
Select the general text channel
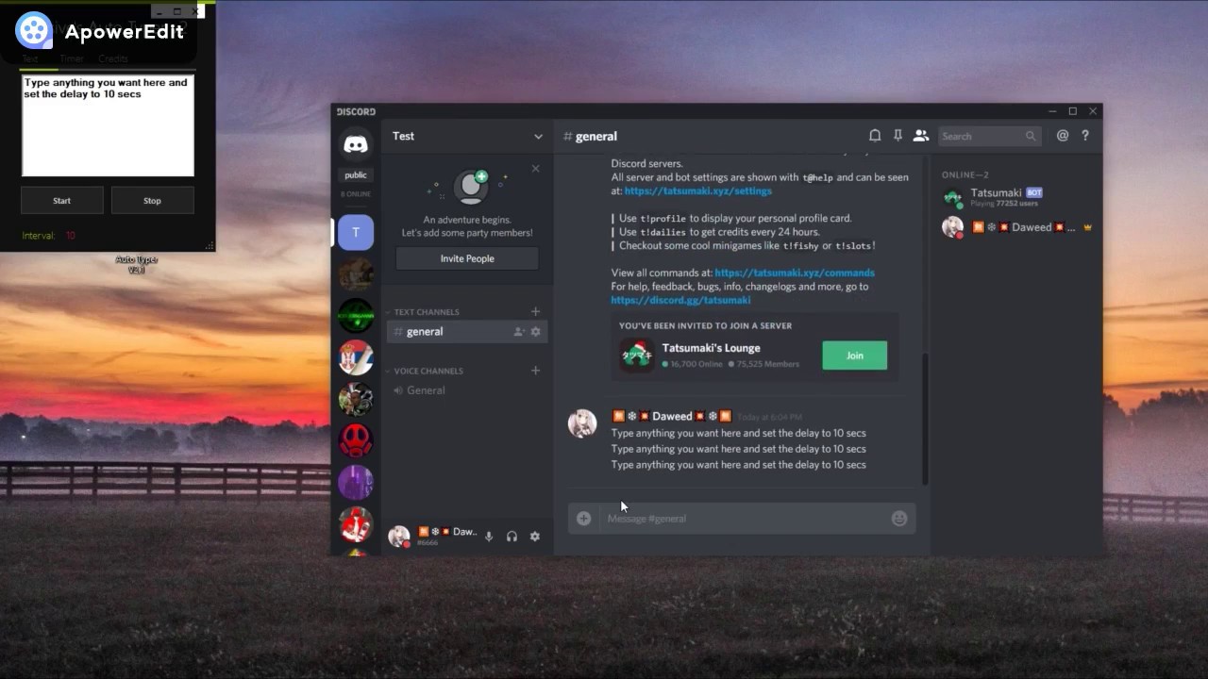pos(466,332)
